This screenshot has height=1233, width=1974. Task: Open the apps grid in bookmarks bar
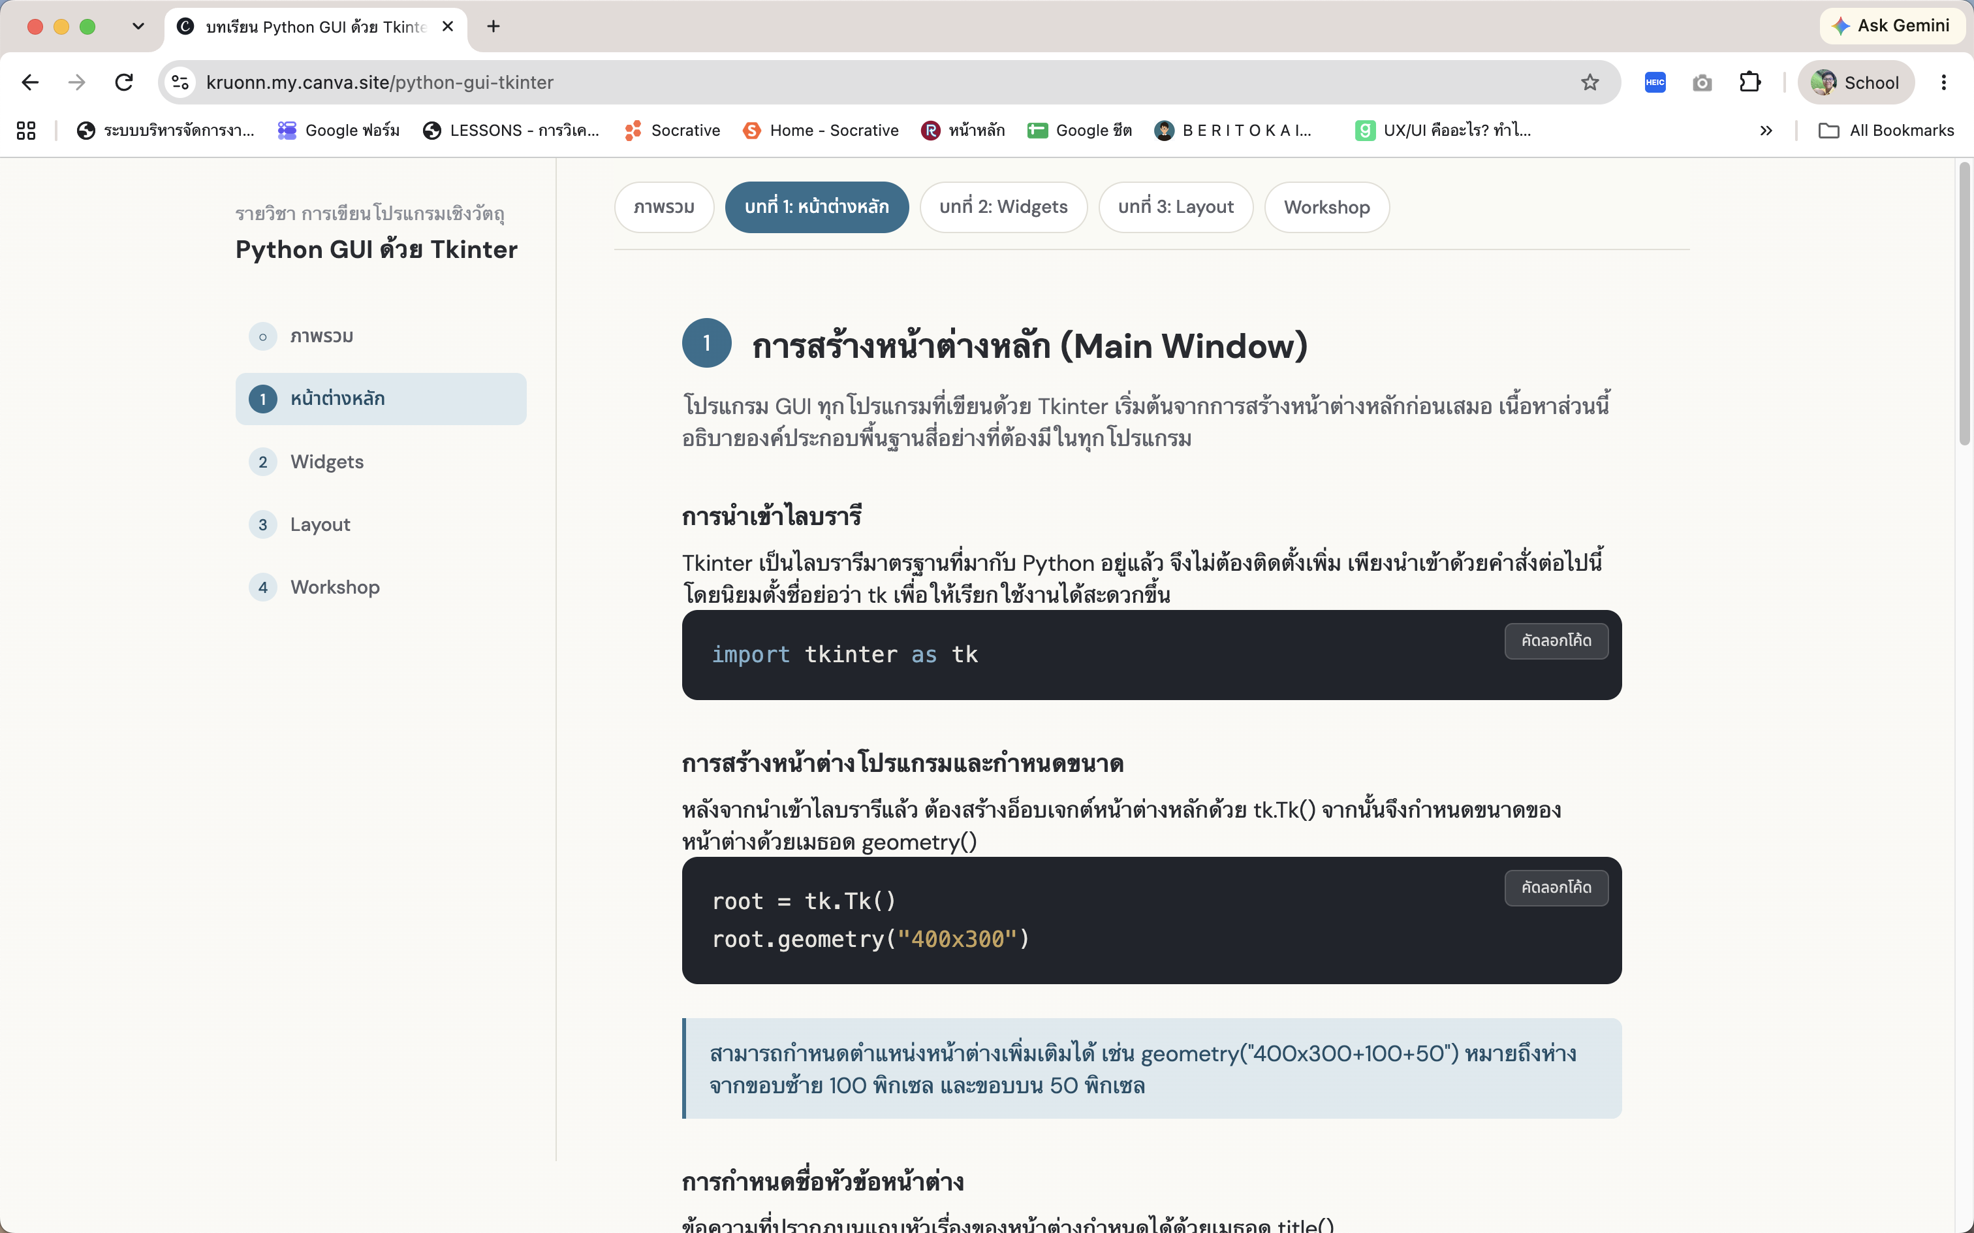tap(26, 131)
